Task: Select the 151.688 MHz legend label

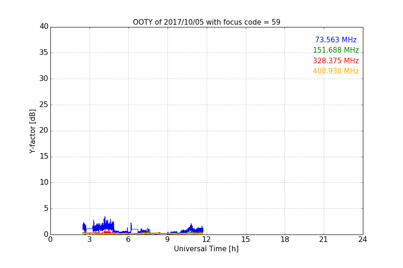Action: [336, 50]
